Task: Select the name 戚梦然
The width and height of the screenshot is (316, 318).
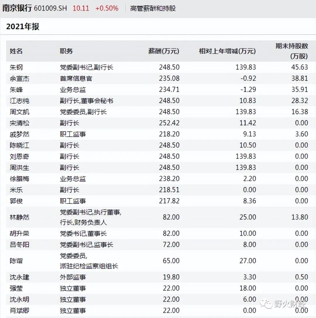Action: [x=20, y=134]
